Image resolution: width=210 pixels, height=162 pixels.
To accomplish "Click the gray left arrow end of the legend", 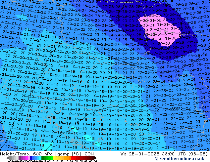I will (7, 158).
